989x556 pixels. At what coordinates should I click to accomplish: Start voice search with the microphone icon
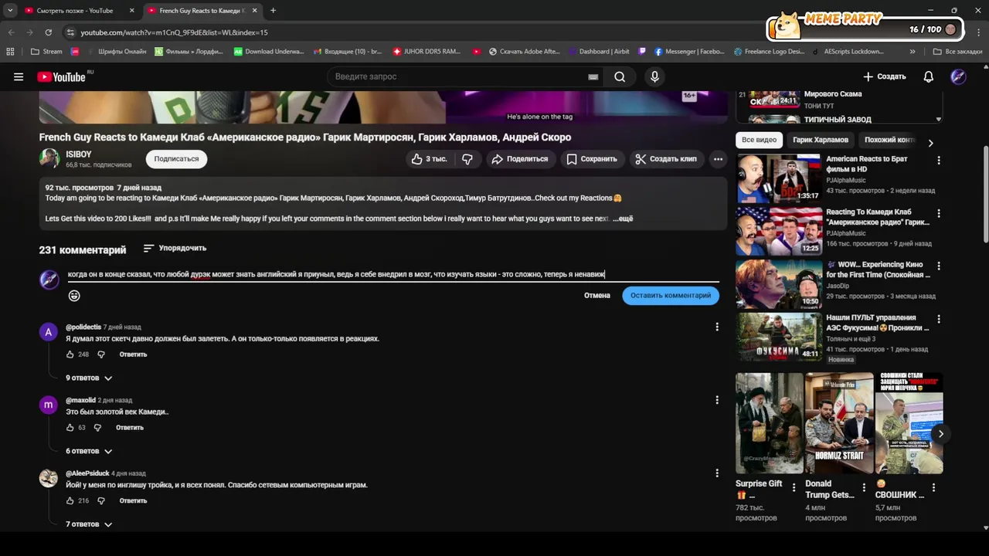[654, 76]
